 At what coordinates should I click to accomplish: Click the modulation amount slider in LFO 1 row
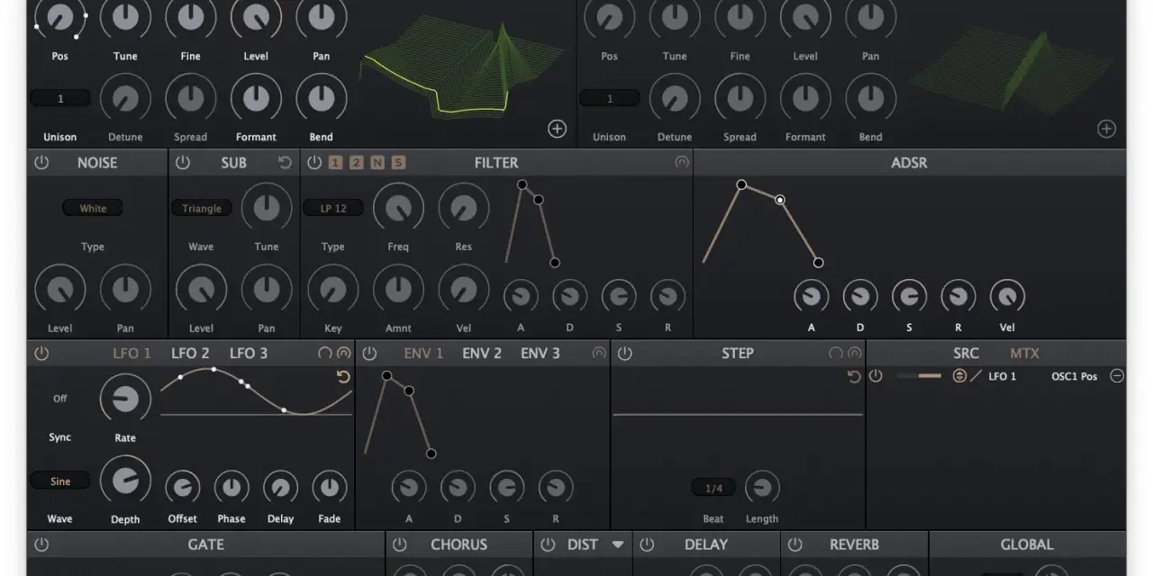[919, 376]
